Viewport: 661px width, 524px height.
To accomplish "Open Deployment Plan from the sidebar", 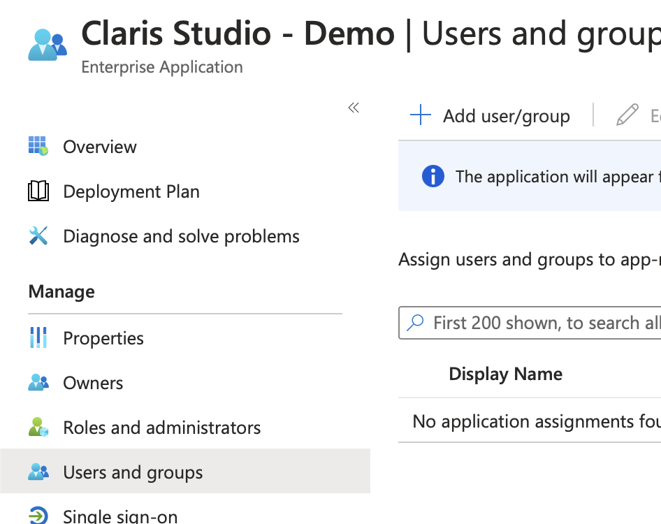I will tap(131, 191).
